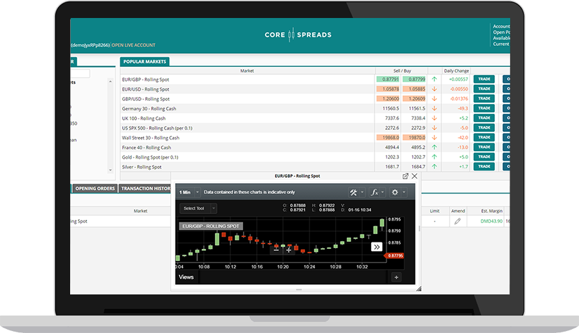Screen dimensions: 579x333
Task: Click the pencil Amend icon
Action: pos(457,221)
